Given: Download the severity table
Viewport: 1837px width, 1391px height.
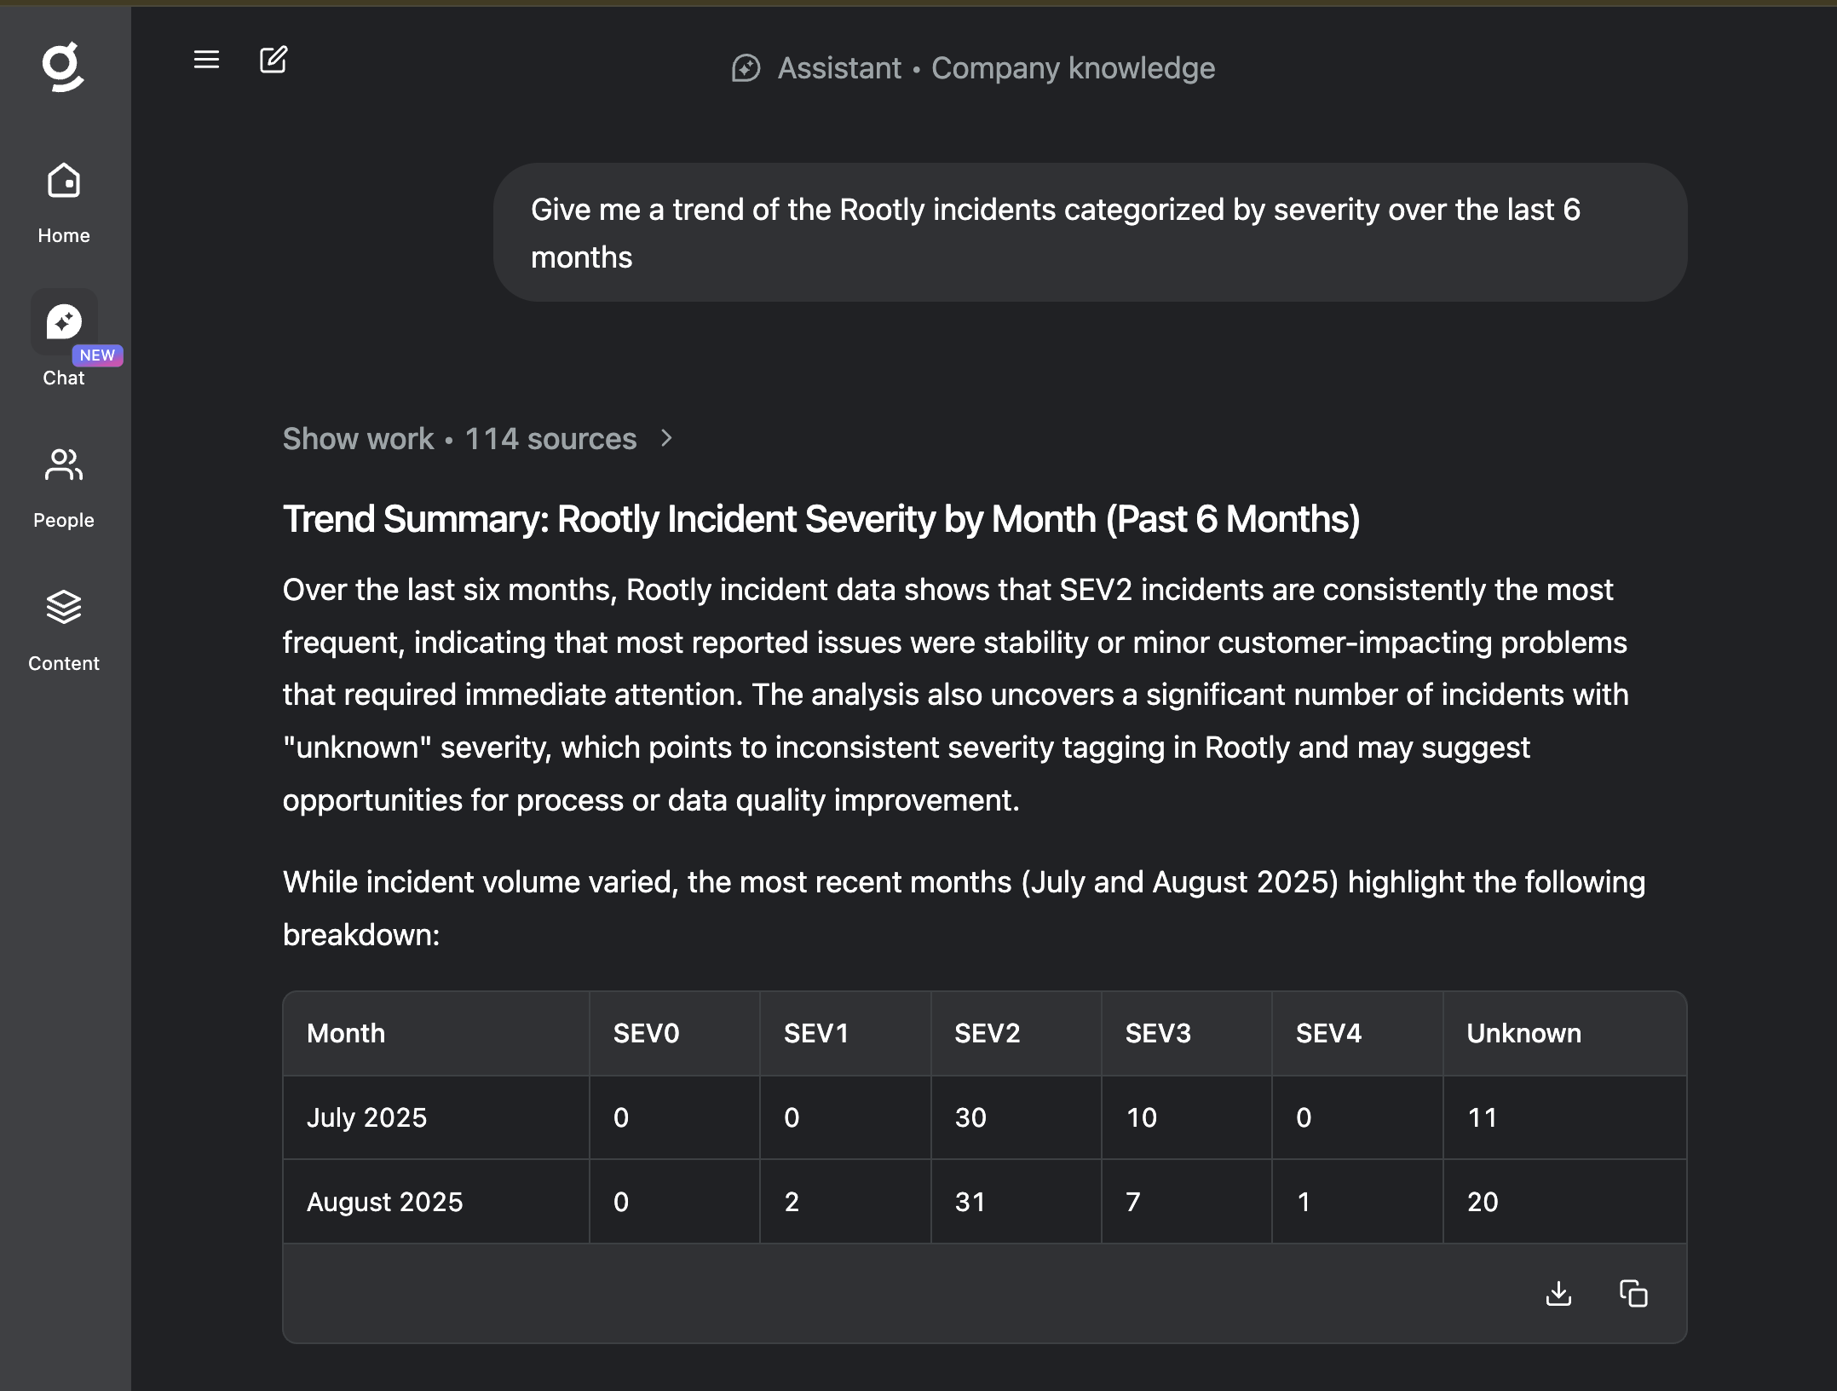Looking at the screenshot, I should (x=1558, y=1293).
